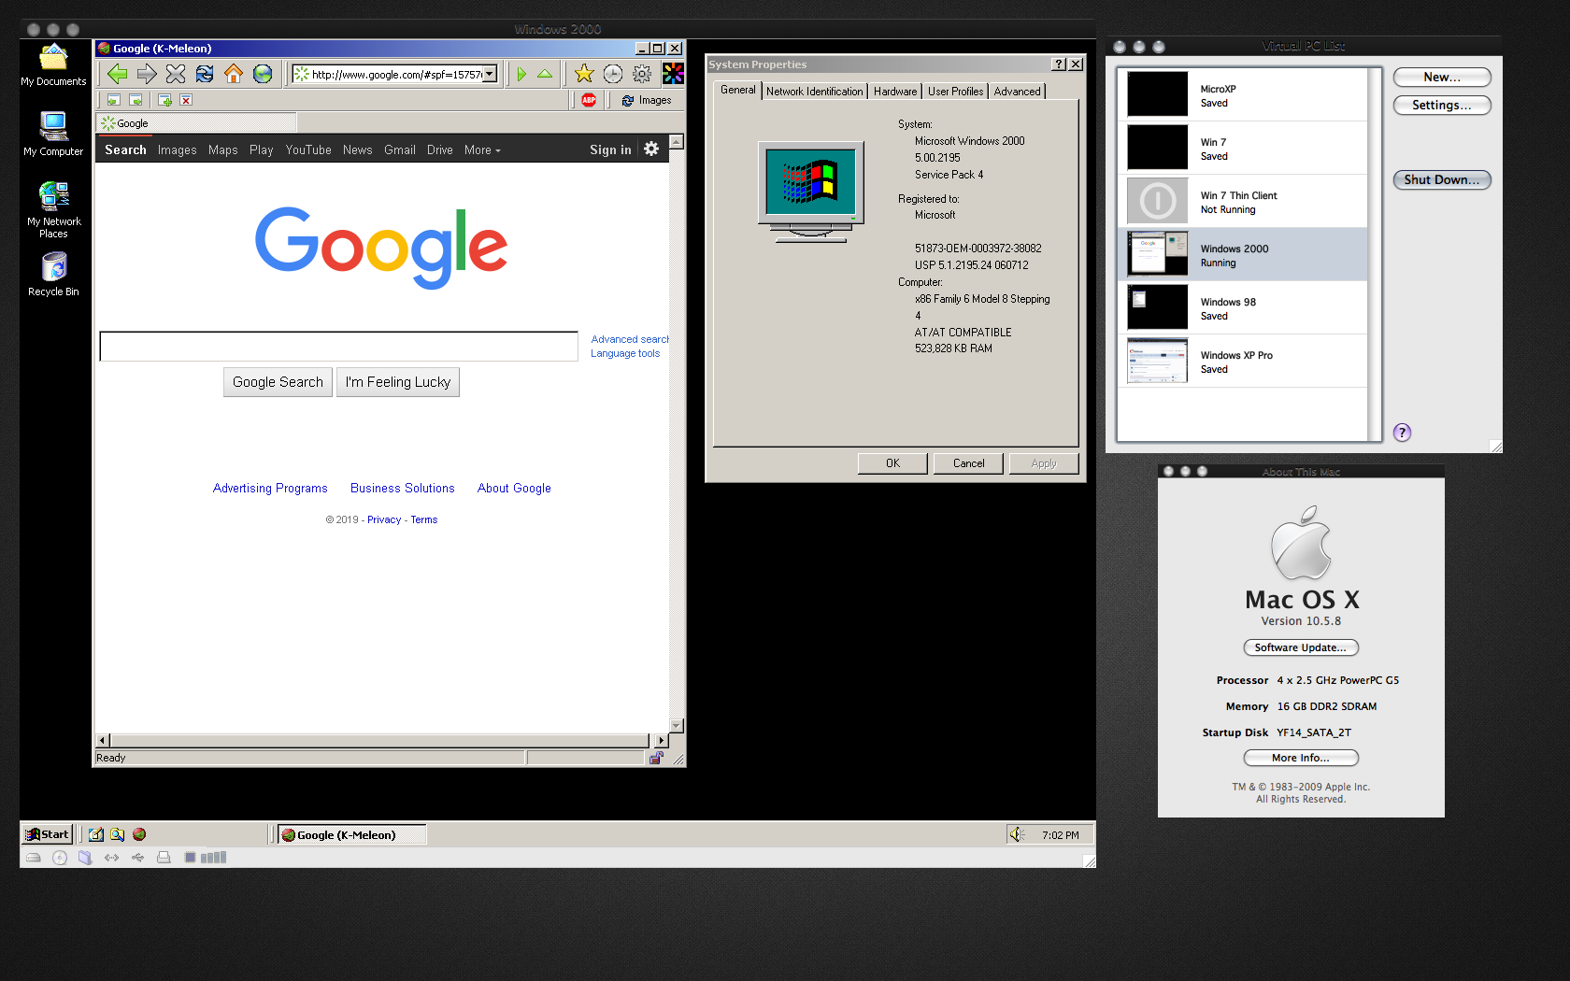The width and height of the screenshot is (1570, 981).
Task: Open YouTube in the Google navigation bar
Action: [308, 149]
